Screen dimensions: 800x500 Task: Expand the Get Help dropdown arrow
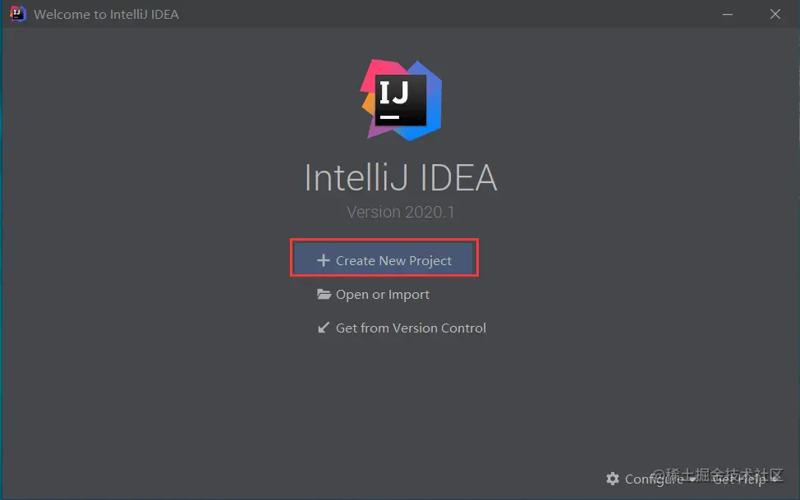click(x=774, y=479)
